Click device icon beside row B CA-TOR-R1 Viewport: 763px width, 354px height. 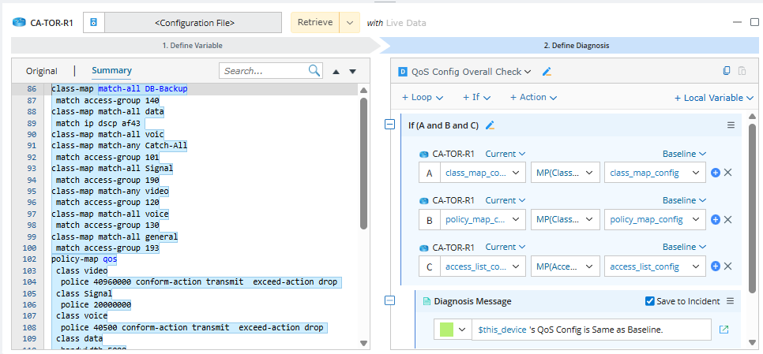(x=424, y=201)
